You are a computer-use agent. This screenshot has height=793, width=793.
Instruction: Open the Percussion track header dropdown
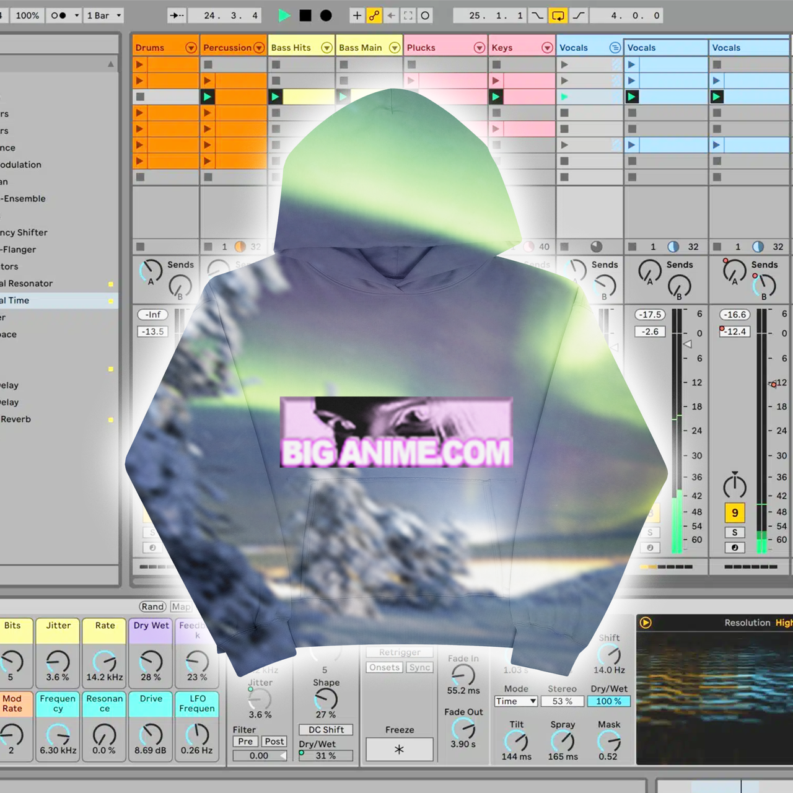click(x=259, y=48)
